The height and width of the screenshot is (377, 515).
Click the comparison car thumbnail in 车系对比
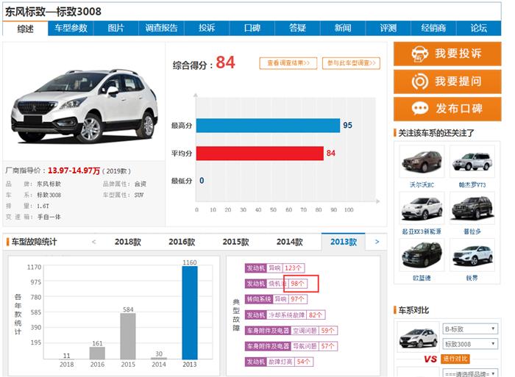click(418, 338)
